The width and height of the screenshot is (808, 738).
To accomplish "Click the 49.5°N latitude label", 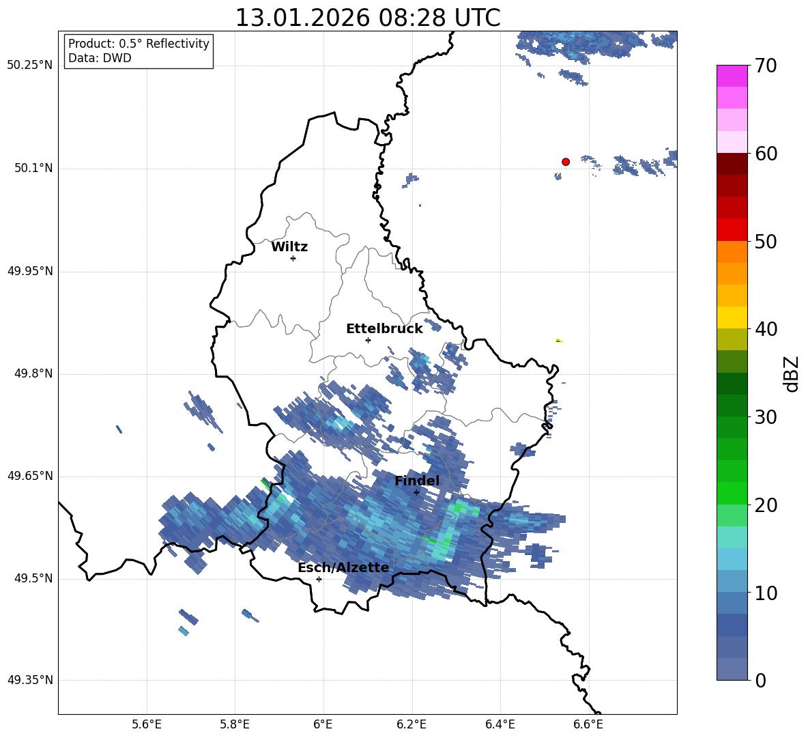I will point(33,578).
